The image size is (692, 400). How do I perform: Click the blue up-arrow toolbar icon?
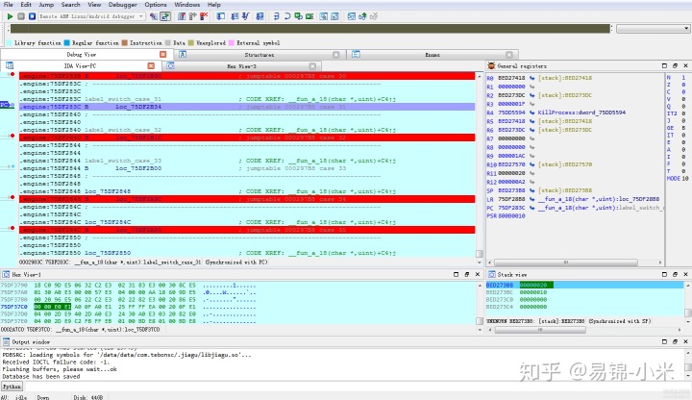pyautogui.click(x=362, y=16)
